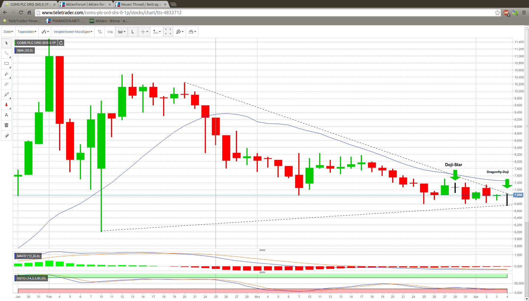
Task: Select the text annotation tool
Action: pos(7,115)
